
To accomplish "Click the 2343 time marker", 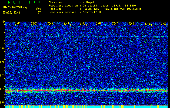I will point(50,23).
